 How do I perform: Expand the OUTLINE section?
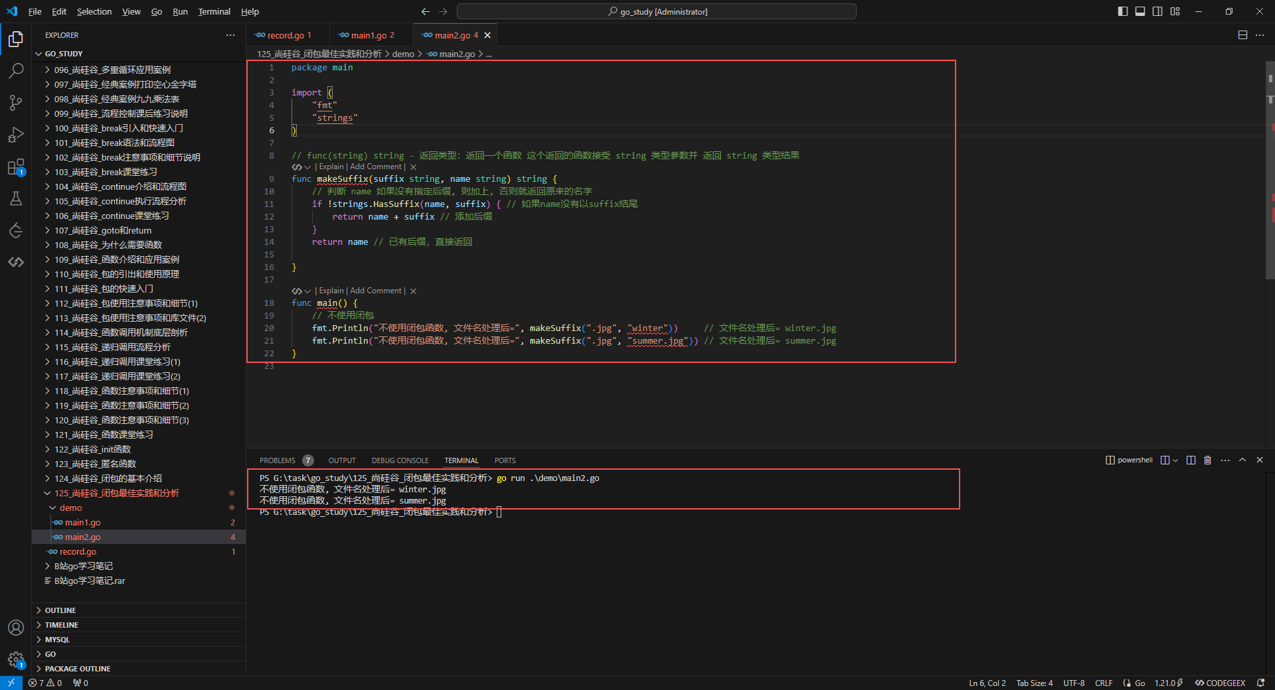(x=139, y=610)
